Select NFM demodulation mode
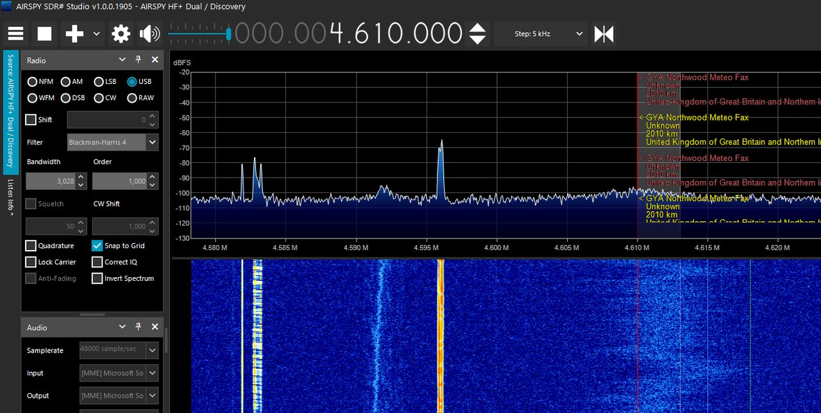The height and width of the screenshot is (413, 821). [40, 81]
